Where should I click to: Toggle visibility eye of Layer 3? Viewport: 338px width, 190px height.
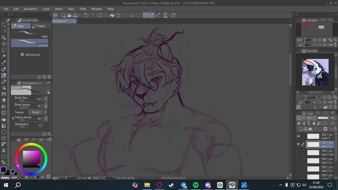[x=298, y=136]
